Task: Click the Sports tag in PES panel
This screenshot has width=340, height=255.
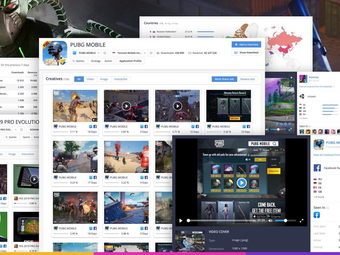Action: pyautogui.click(x=26, y=137)
